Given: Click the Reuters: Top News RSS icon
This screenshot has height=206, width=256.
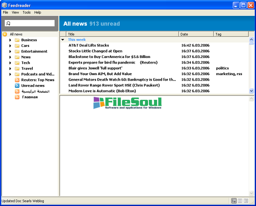Looking at the screenshot, I should (17, 80).
